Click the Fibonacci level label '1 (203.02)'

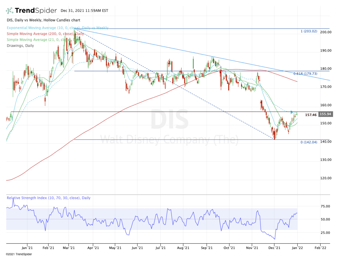pyautogui.click(x=309, y=31)
